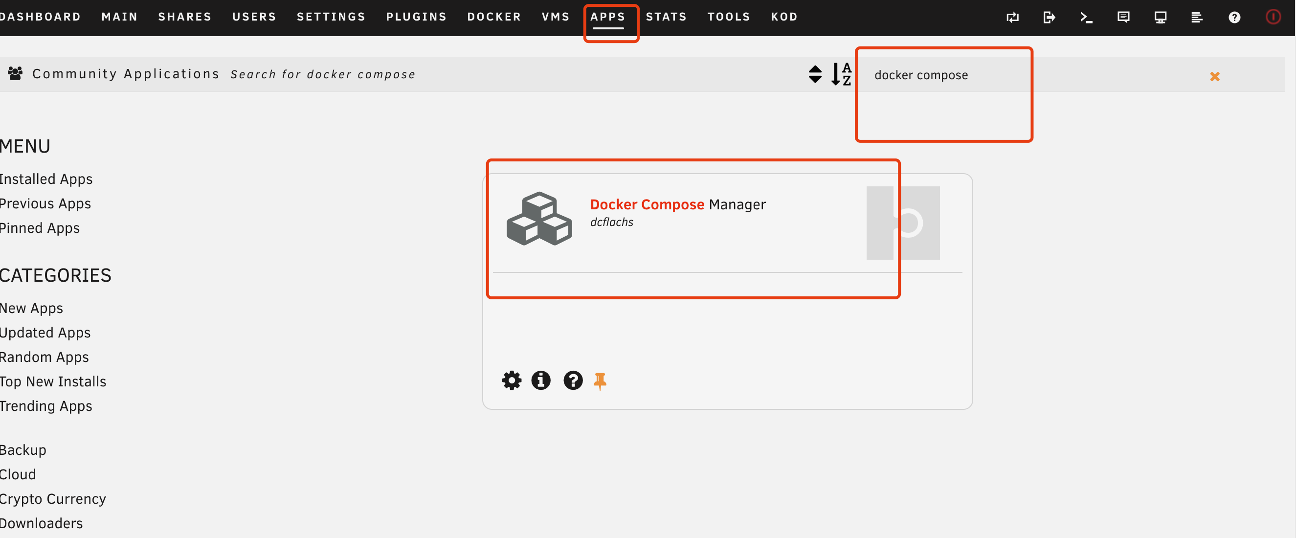Click the terminal icon in top bar
The width and height of the screenshot is (1296, 538).
[x=1086, y=18]
